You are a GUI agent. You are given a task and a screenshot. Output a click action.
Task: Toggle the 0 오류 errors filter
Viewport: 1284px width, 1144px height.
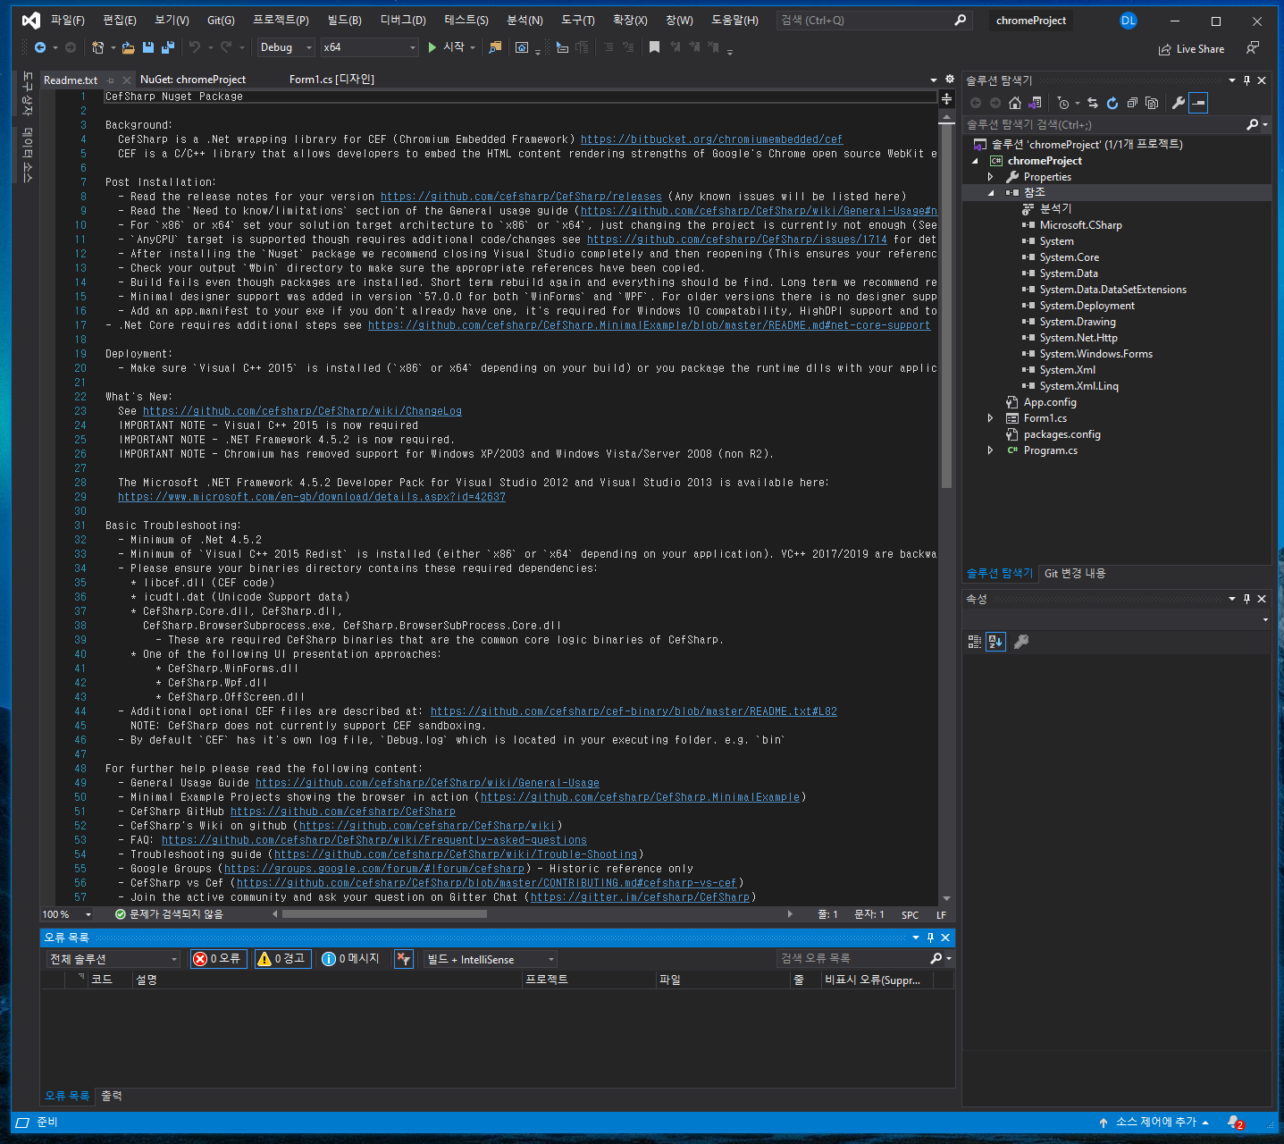pos(219,959)
